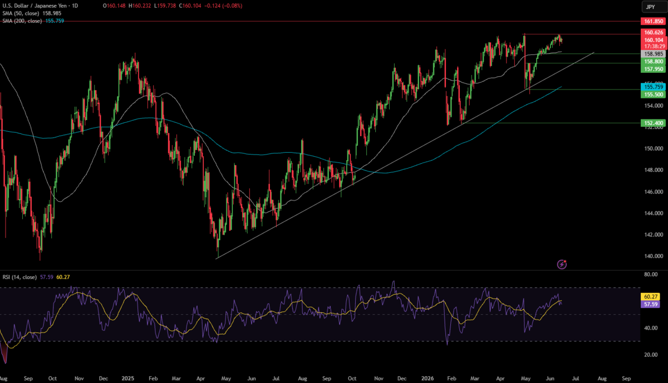Click the 160.626 red price label

(x=652, y=33)
